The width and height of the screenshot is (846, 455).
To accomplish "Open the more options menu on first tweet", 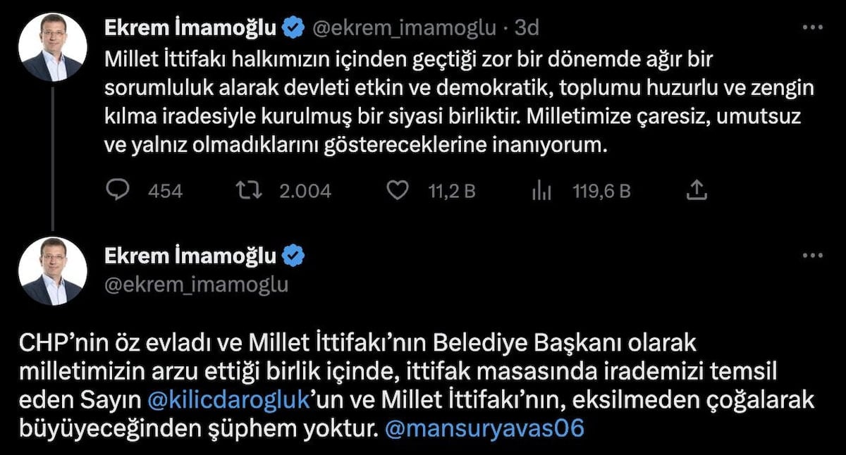I will coord(813,27).
